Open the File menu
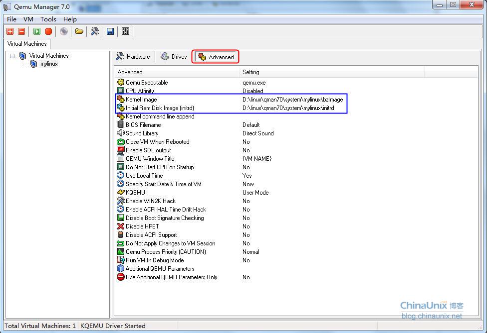This screenshot has height=333, width=487. 11,19
